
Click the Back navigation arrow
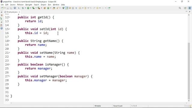97,8
